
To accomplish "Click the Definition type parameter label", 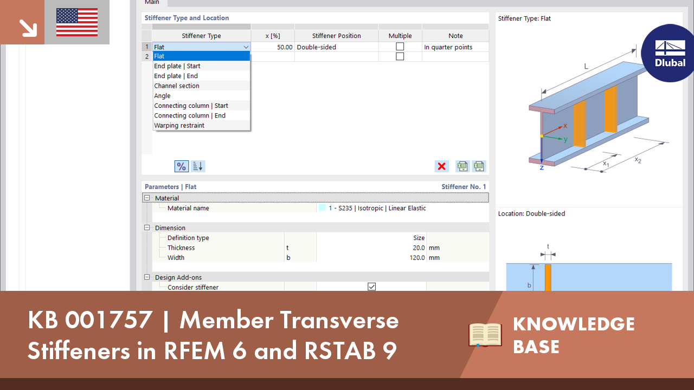I will tap(188, 238).
